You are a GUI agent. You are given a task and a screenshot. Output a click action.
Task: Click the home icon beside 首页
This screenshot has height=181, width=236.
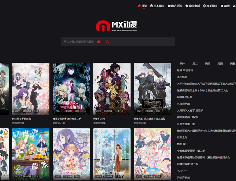(x=139, y=6)
